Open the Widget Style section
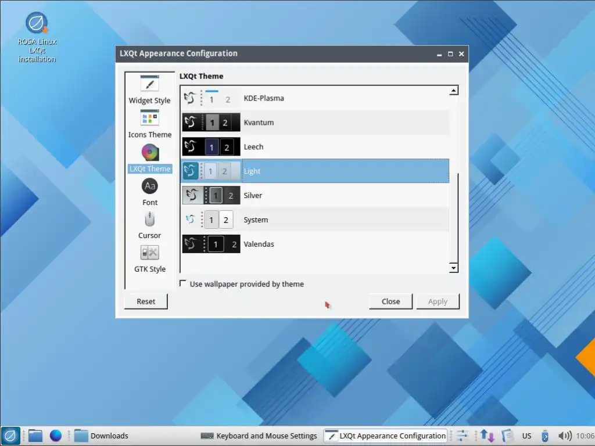 click(149, 90)
